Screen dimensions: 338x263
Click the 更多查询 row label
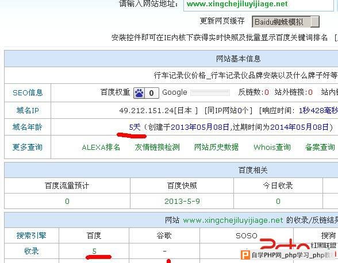click(x=28, y=147)
